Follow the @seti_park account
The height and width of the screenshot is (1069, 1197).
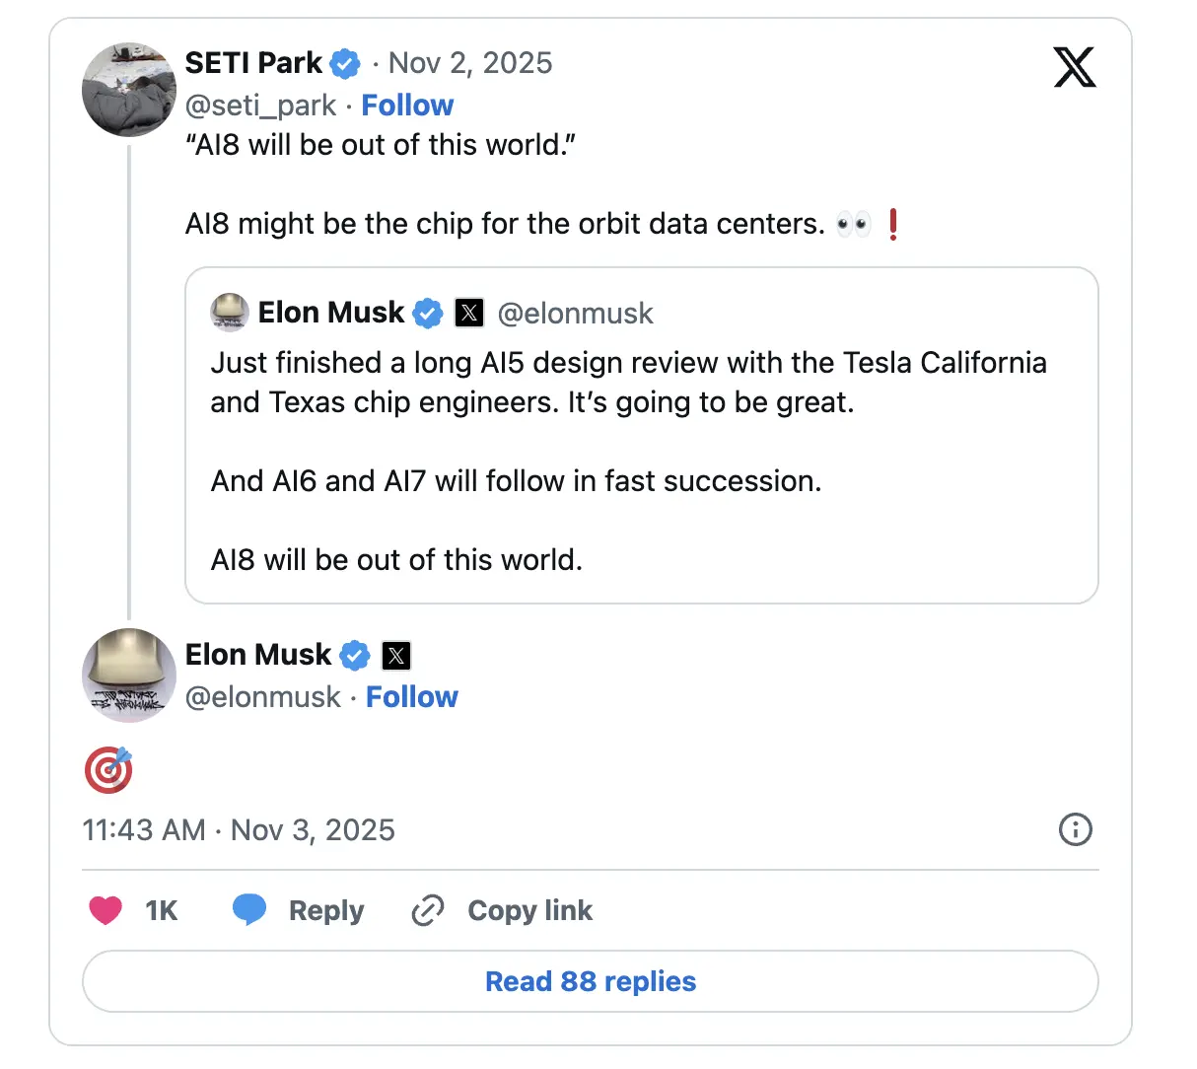point(407,106)
